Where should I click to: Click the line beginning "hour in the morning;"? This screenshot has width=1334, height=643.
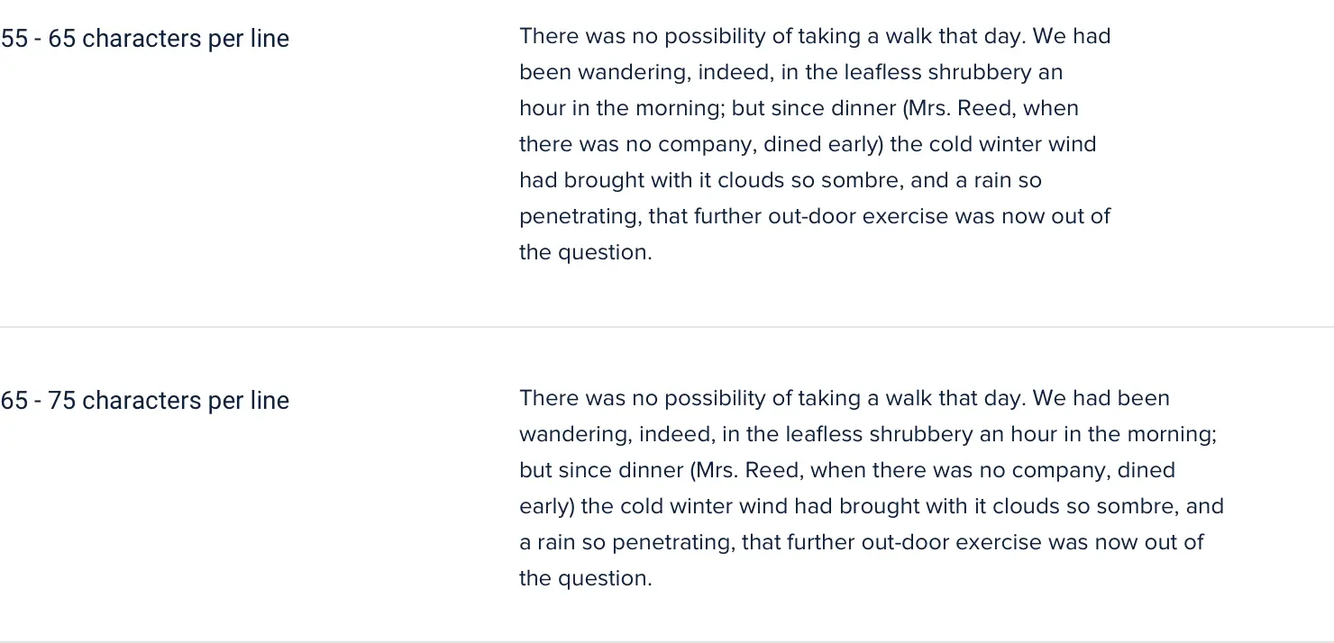point(799,109)
